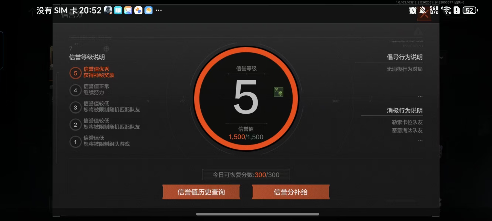The width and height of the screenshot is (492, 221).
Task: Tap the Wi-Fi 6 signal icon
Action: [446, 10]
